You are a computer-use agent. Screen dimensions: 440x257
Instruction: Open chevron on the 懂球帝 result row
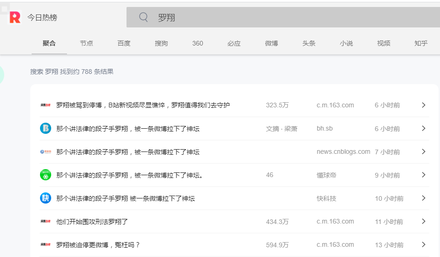click(424, 175)
